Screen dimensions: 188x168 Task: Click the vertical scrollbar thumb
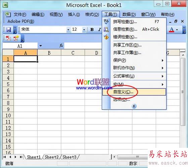coord(183,92)
